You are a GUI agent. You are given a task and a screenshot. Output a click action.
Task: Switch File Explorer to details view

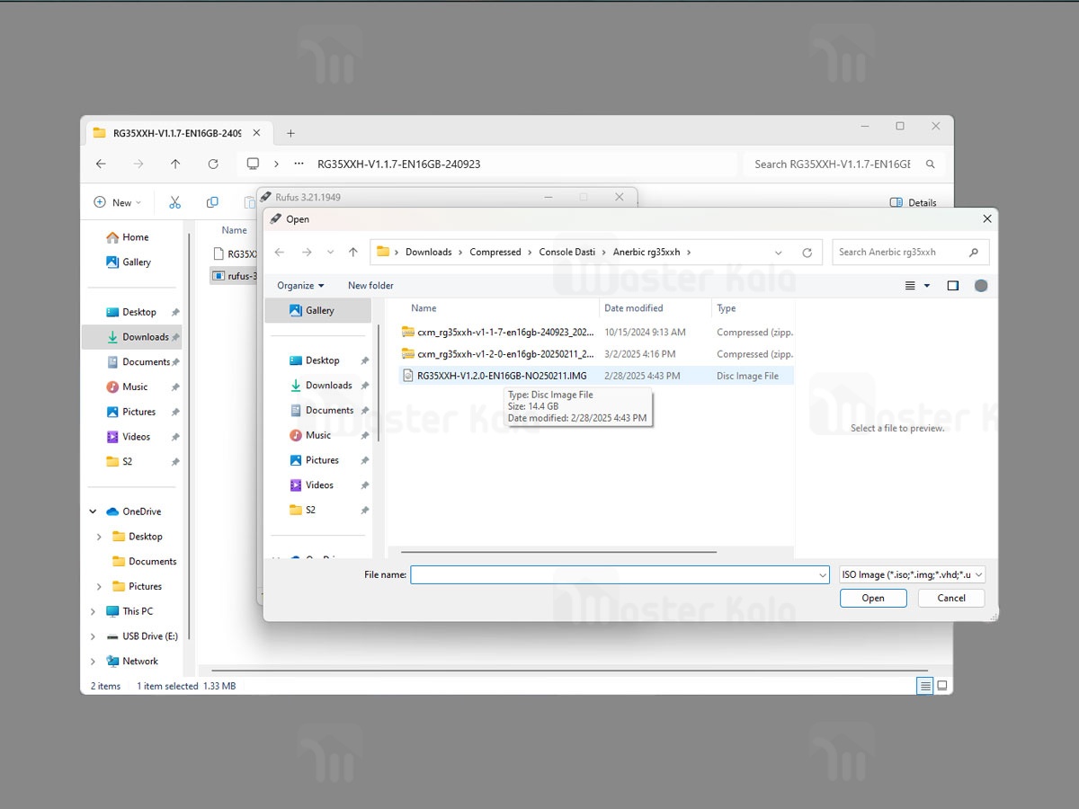point(925,686)
